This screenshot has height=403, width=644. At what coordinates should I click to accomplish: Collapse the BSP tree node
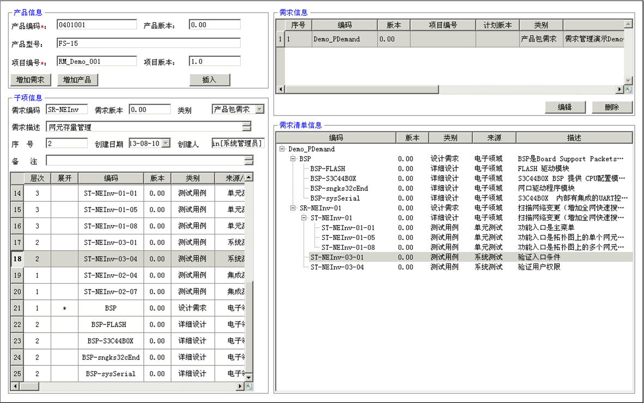293,159
